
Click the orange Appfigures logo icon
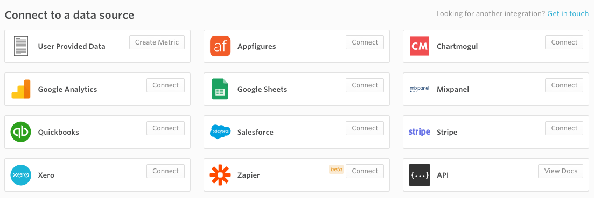(220, 46)
